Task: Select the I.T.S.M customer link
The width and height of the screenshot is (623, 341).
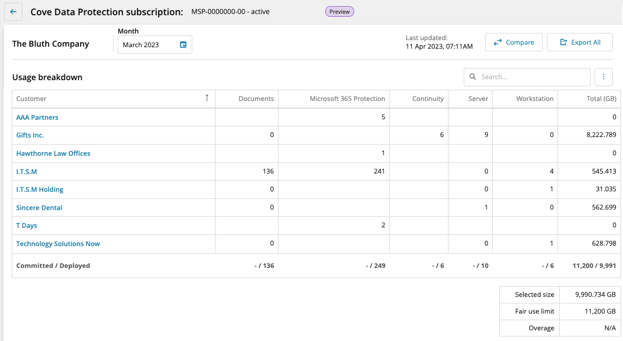Action: (x=26, y=172)
